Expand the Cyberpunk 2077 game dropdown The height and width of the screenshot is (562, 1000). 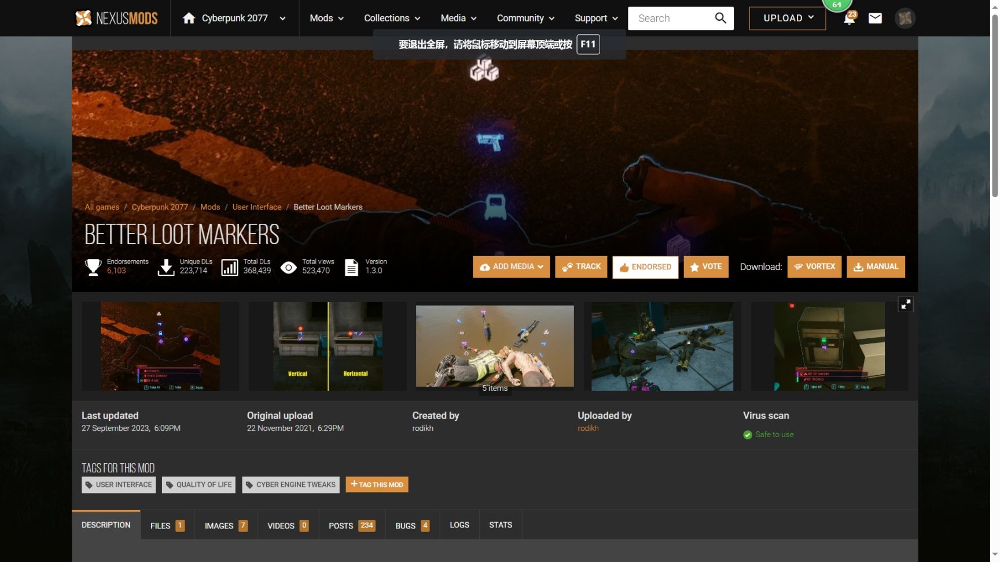[282, 19]
